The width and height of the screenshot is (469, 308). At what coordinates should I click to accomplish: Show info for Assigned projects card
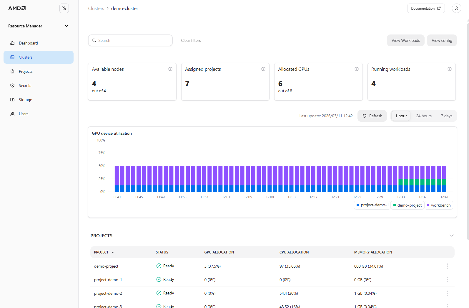coord(263,69)
